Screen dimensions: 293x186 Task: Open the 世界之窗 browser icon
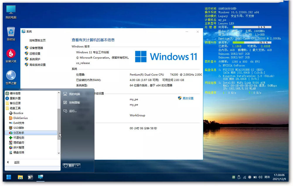coord(11,78)
